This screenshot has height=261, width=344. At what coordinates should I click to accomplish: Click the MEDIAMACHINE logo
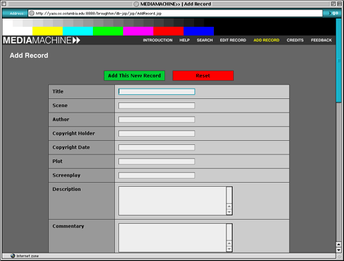tap(41, 41)
